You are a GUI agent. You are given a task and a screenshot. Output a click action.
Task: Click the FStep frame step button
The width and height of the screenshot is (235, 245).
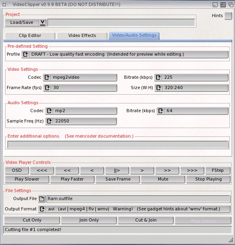(218, 171)
